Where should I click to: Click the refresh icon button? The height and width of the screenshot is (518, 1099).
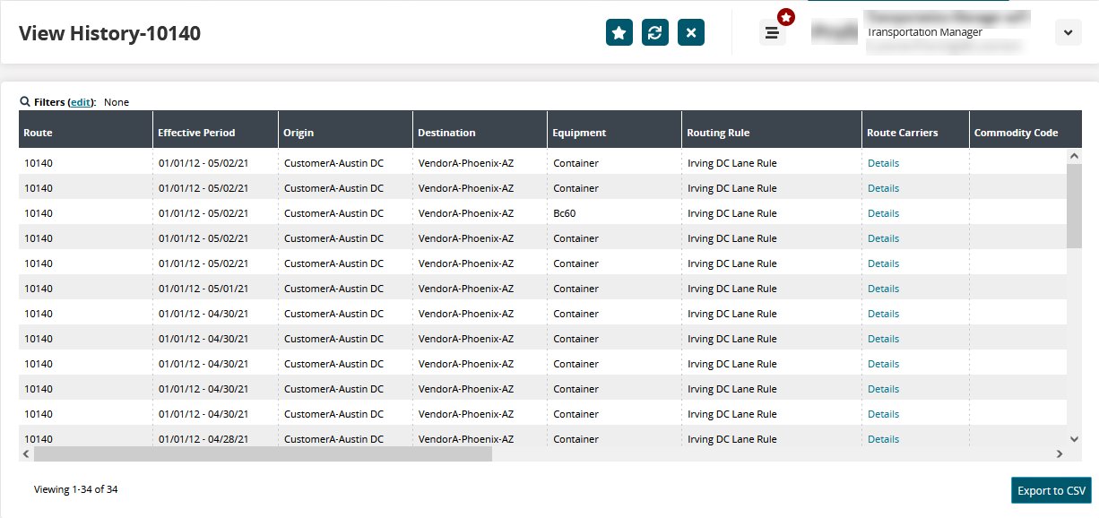(x=655, y=32)
